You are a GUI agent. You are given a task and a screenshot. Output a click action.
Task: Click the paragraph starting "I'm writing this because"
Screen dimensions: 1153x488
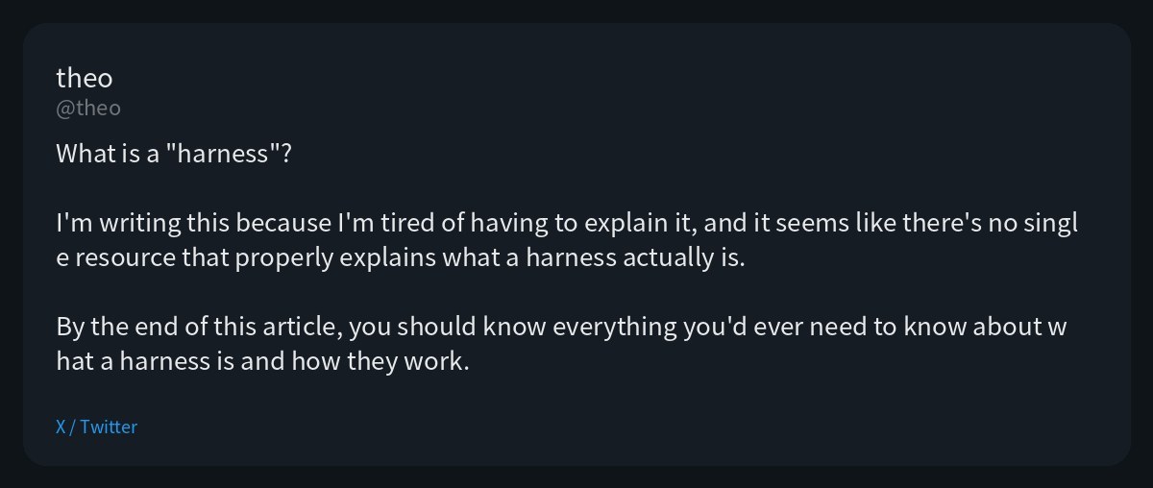pos(567,241)
